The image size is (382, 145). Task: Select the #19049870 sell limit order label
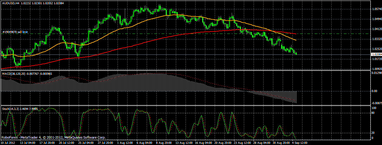15,31
